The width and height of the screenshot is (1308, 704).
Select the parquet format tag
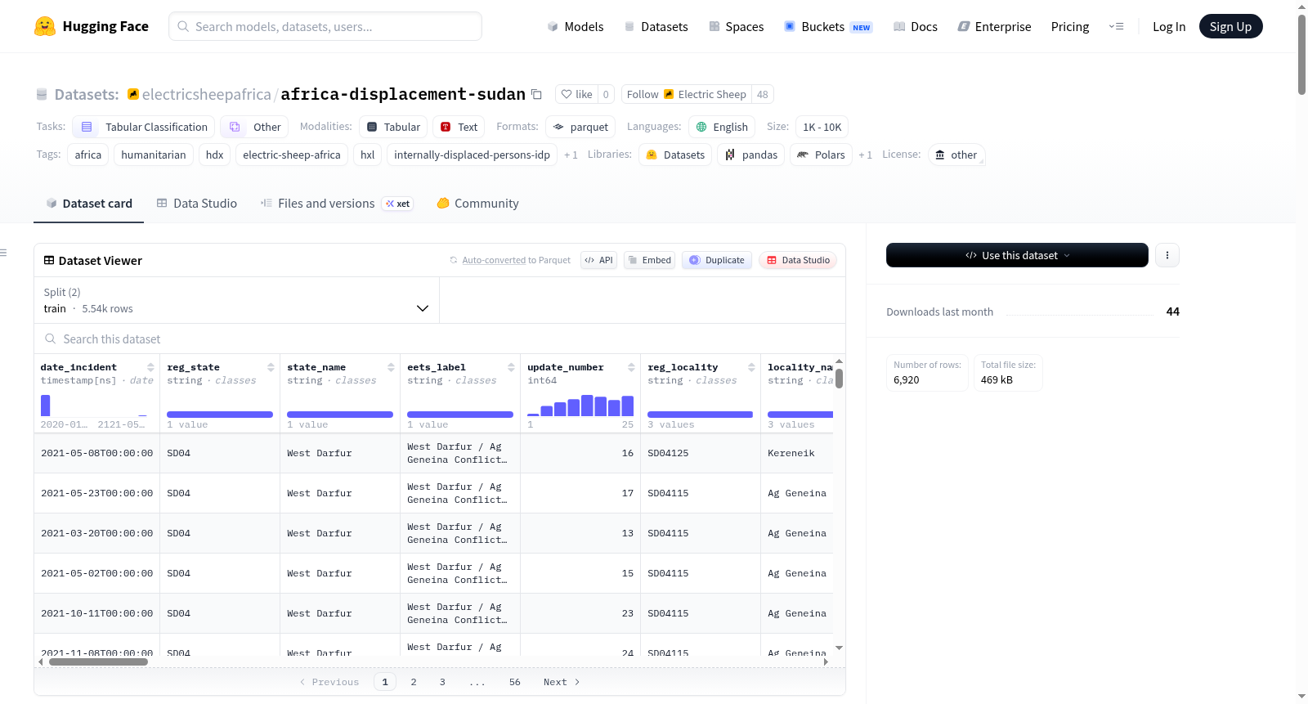click(x=580, y=127)
